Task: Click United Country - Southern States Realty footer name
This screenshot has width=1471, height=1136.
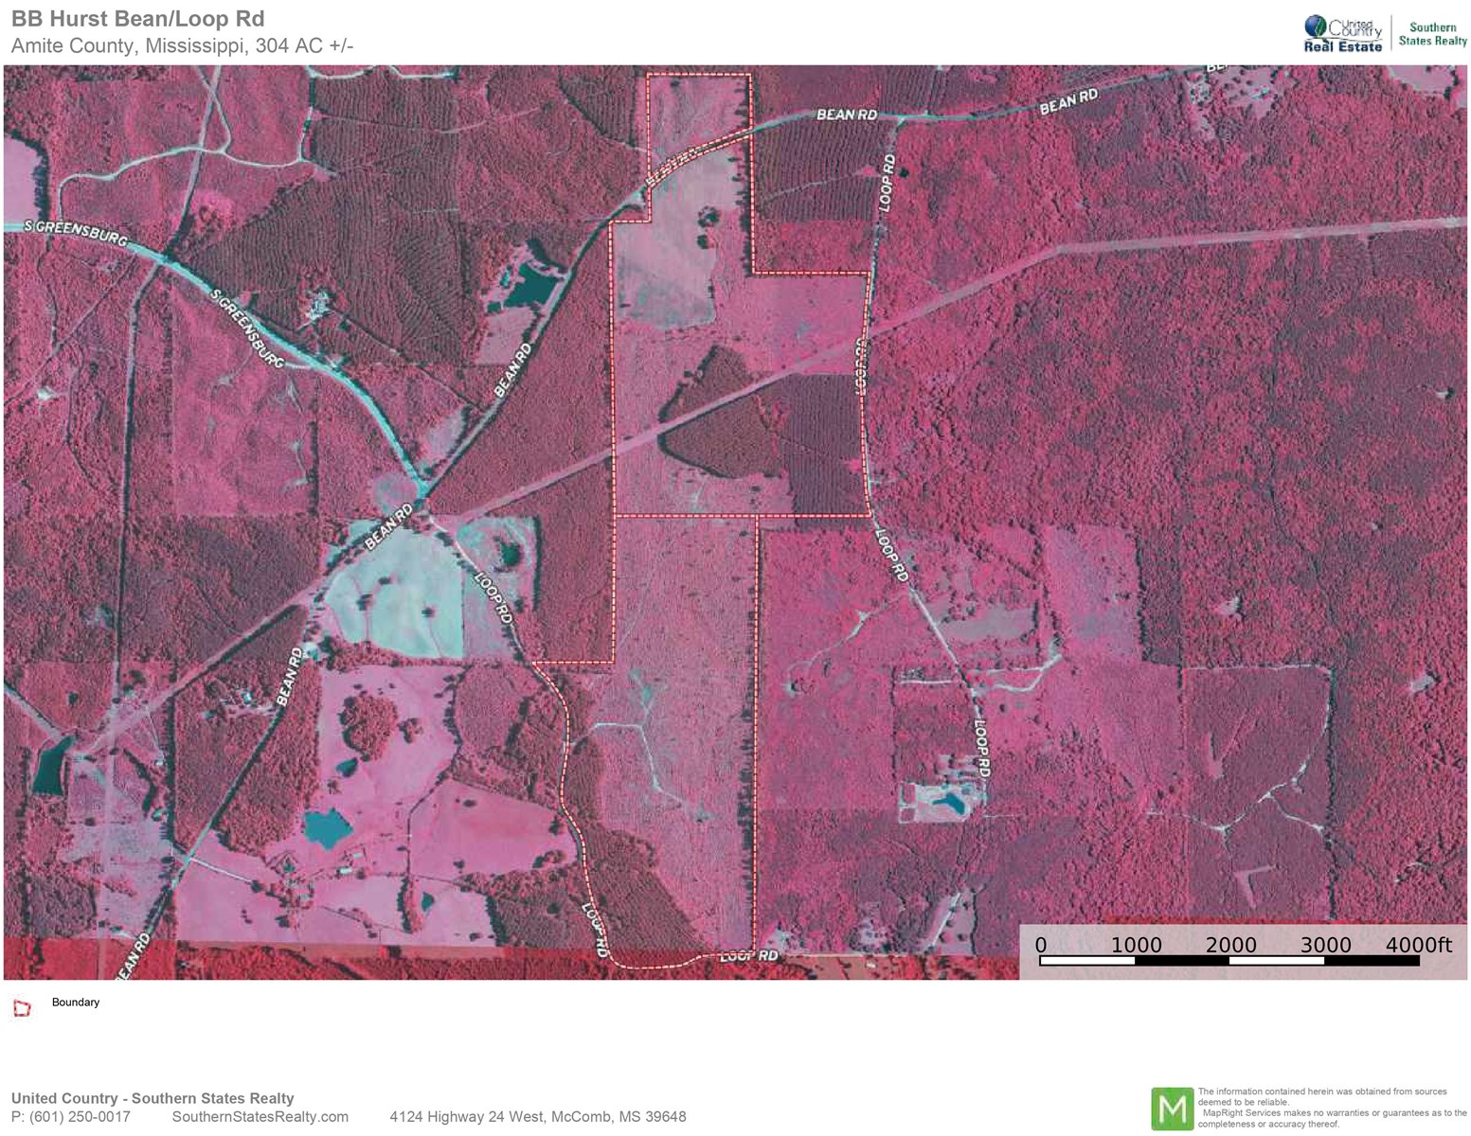Action: point(152,1098)
